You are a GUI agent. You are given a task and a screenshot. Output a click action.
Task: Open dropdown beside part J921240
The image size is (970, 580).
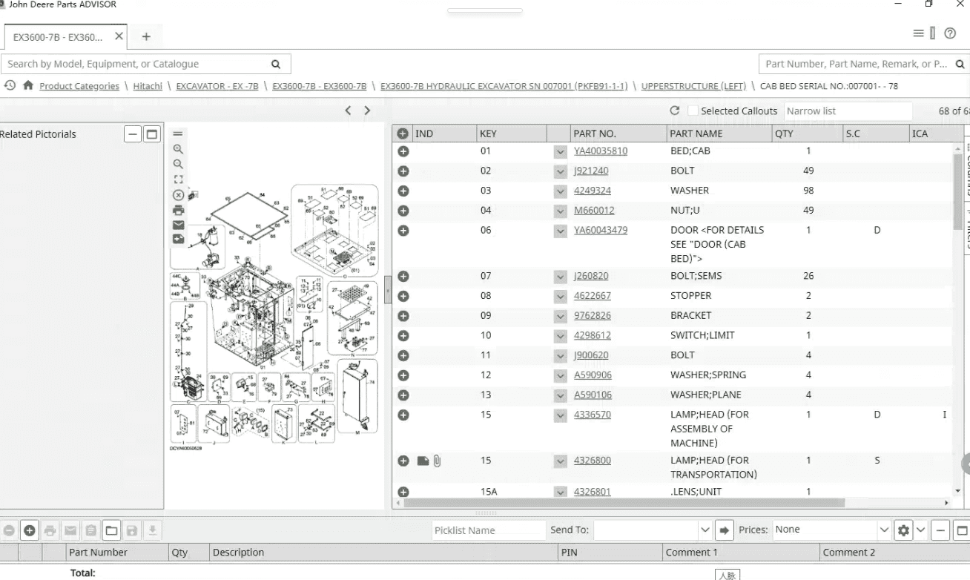click(x=561, y=171)
